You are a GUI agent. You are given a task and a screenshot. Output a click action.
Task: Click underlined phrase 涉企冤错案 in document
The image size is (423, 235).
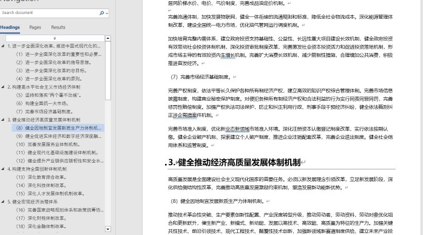[x=185, y=115]
